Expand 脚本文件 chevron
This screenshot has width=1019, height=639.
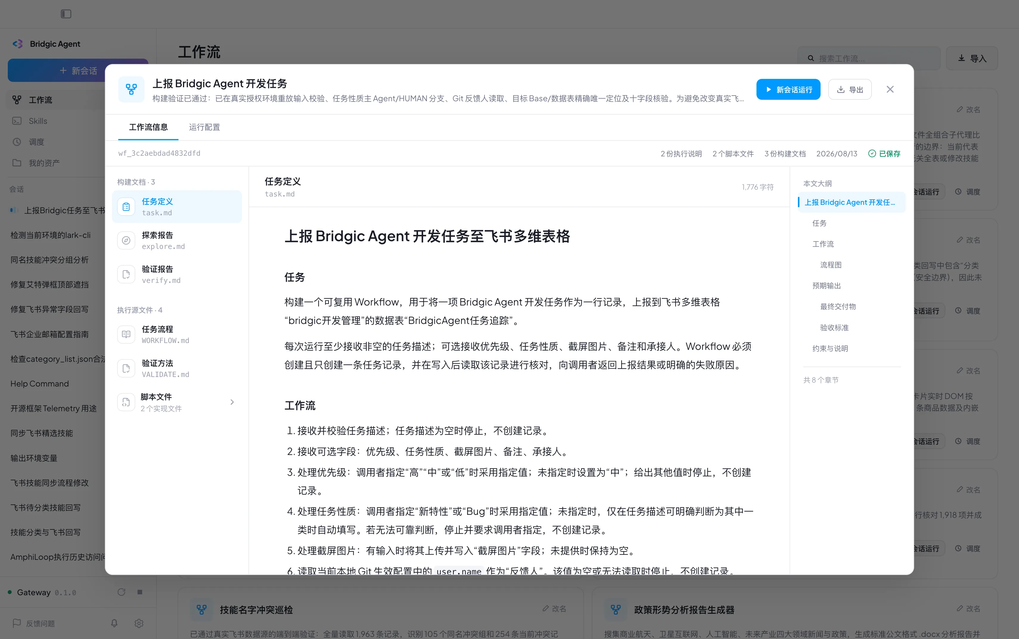(x=232, y=402)
